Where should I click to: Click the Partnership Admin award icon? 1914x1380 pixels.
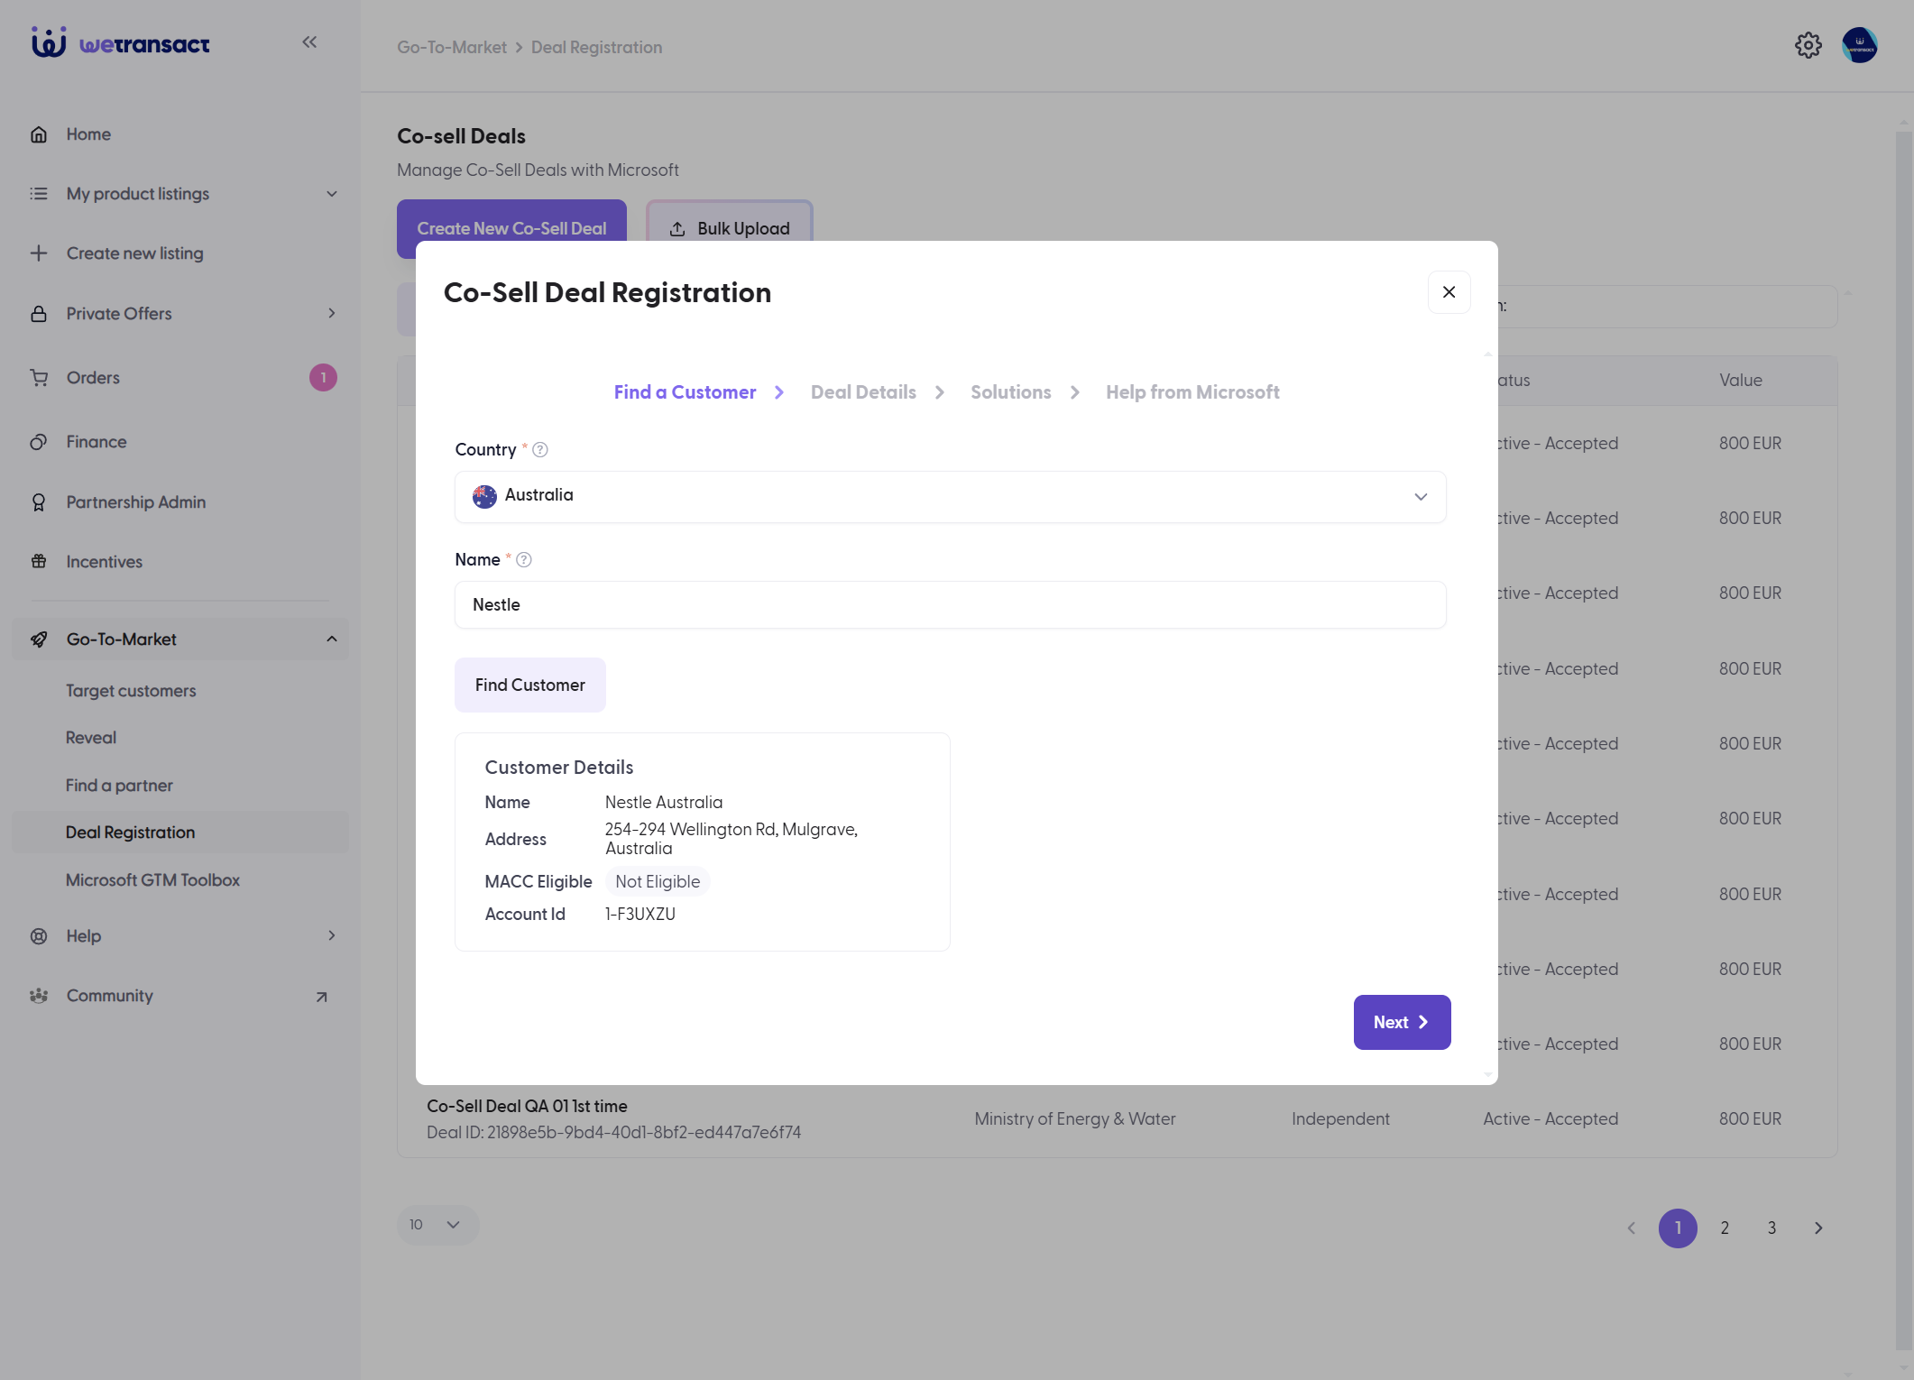(39, 502)
